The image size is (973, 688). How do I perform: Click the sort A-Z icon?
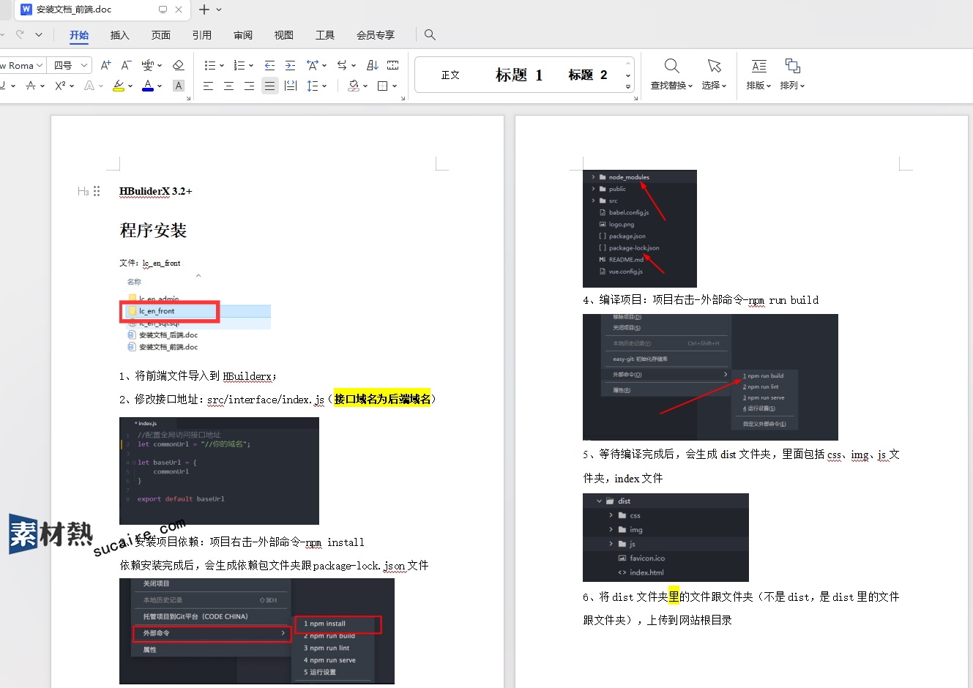point(372,65)
